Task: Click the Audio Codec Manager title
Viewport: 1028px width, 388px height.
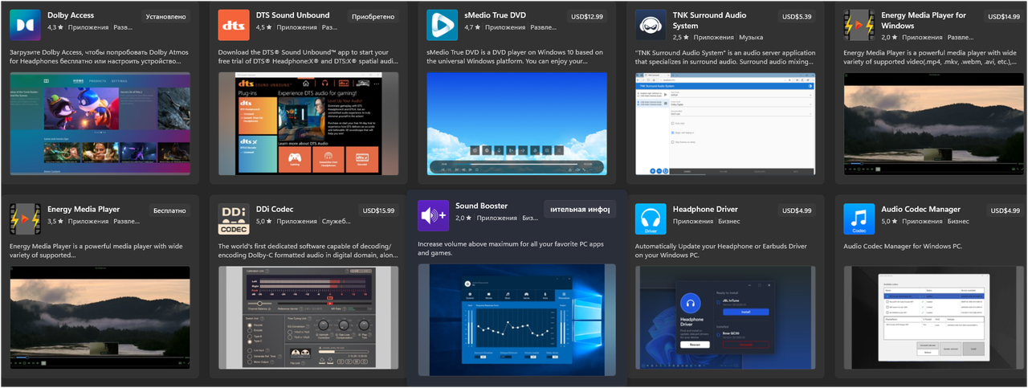Action: [x=920, y=209]
